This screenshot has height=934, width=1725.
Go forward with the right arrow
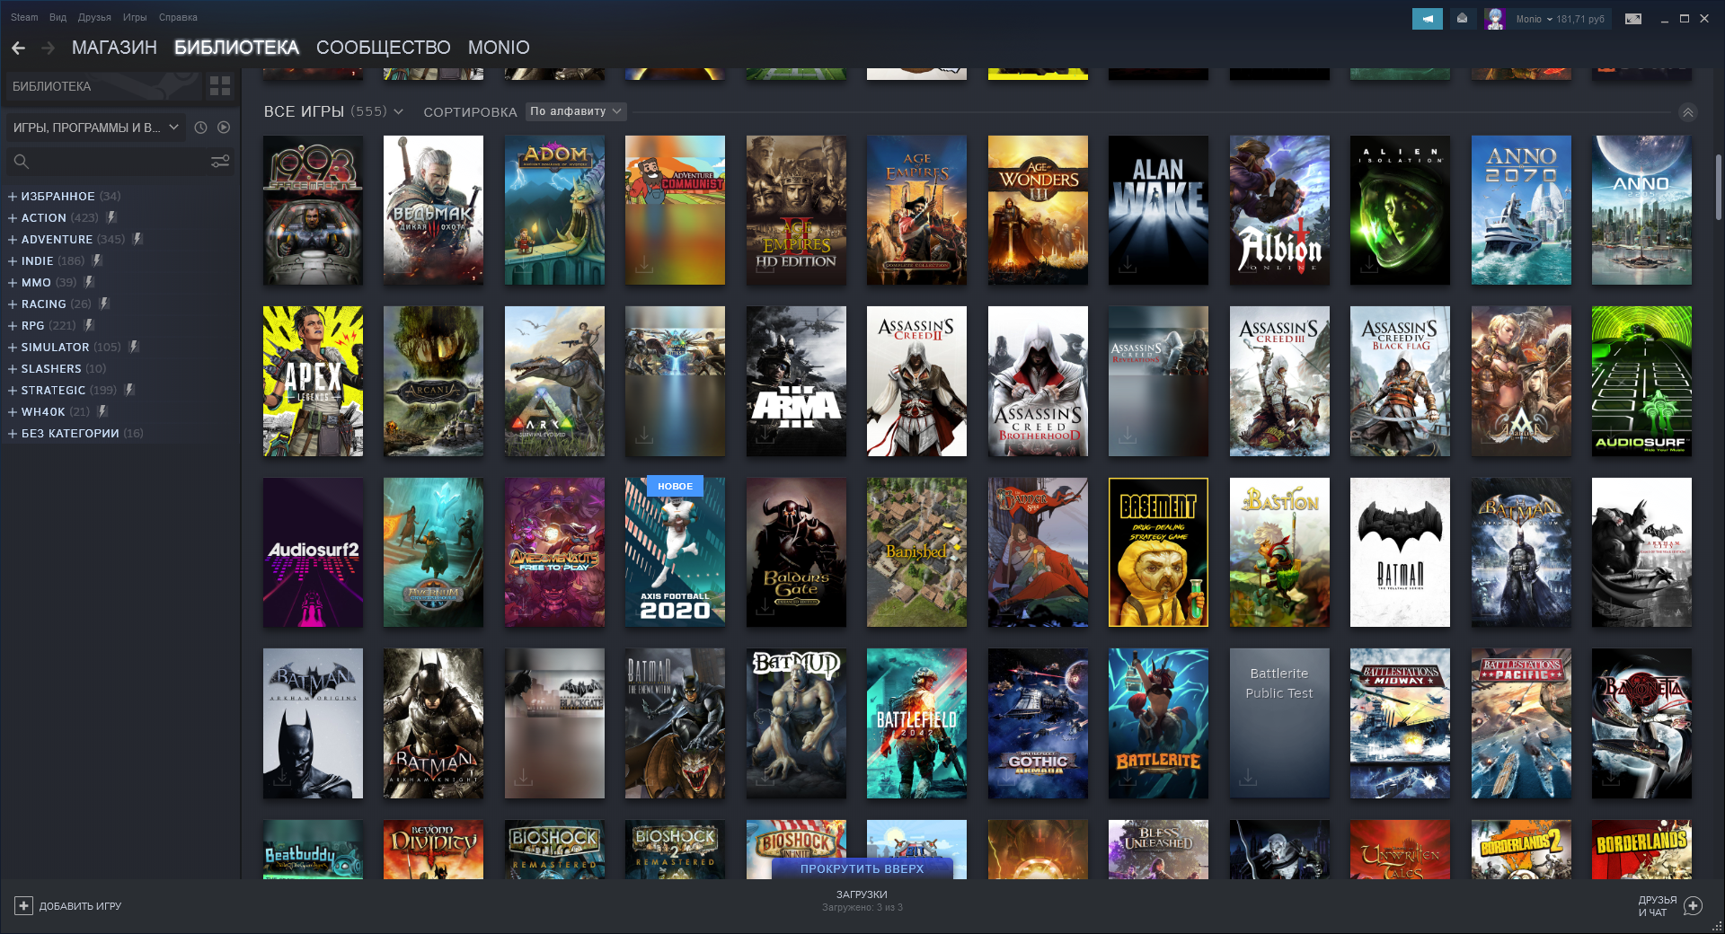49,48
